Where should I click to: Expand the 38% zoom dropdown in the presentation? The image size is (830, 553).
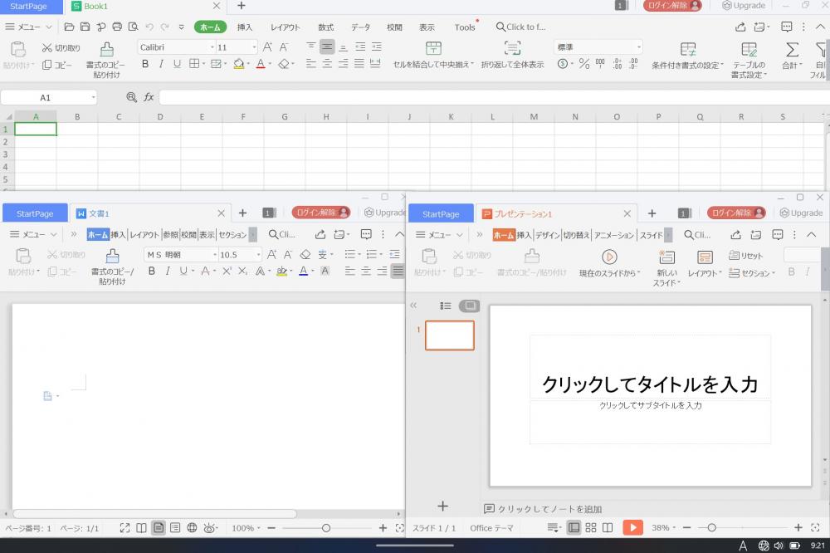tap(664, 527)
